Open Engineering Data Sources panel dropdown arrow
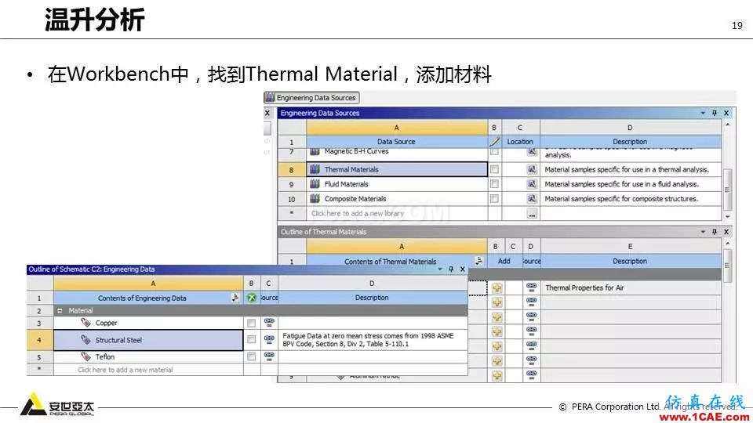 pos(703,113)
